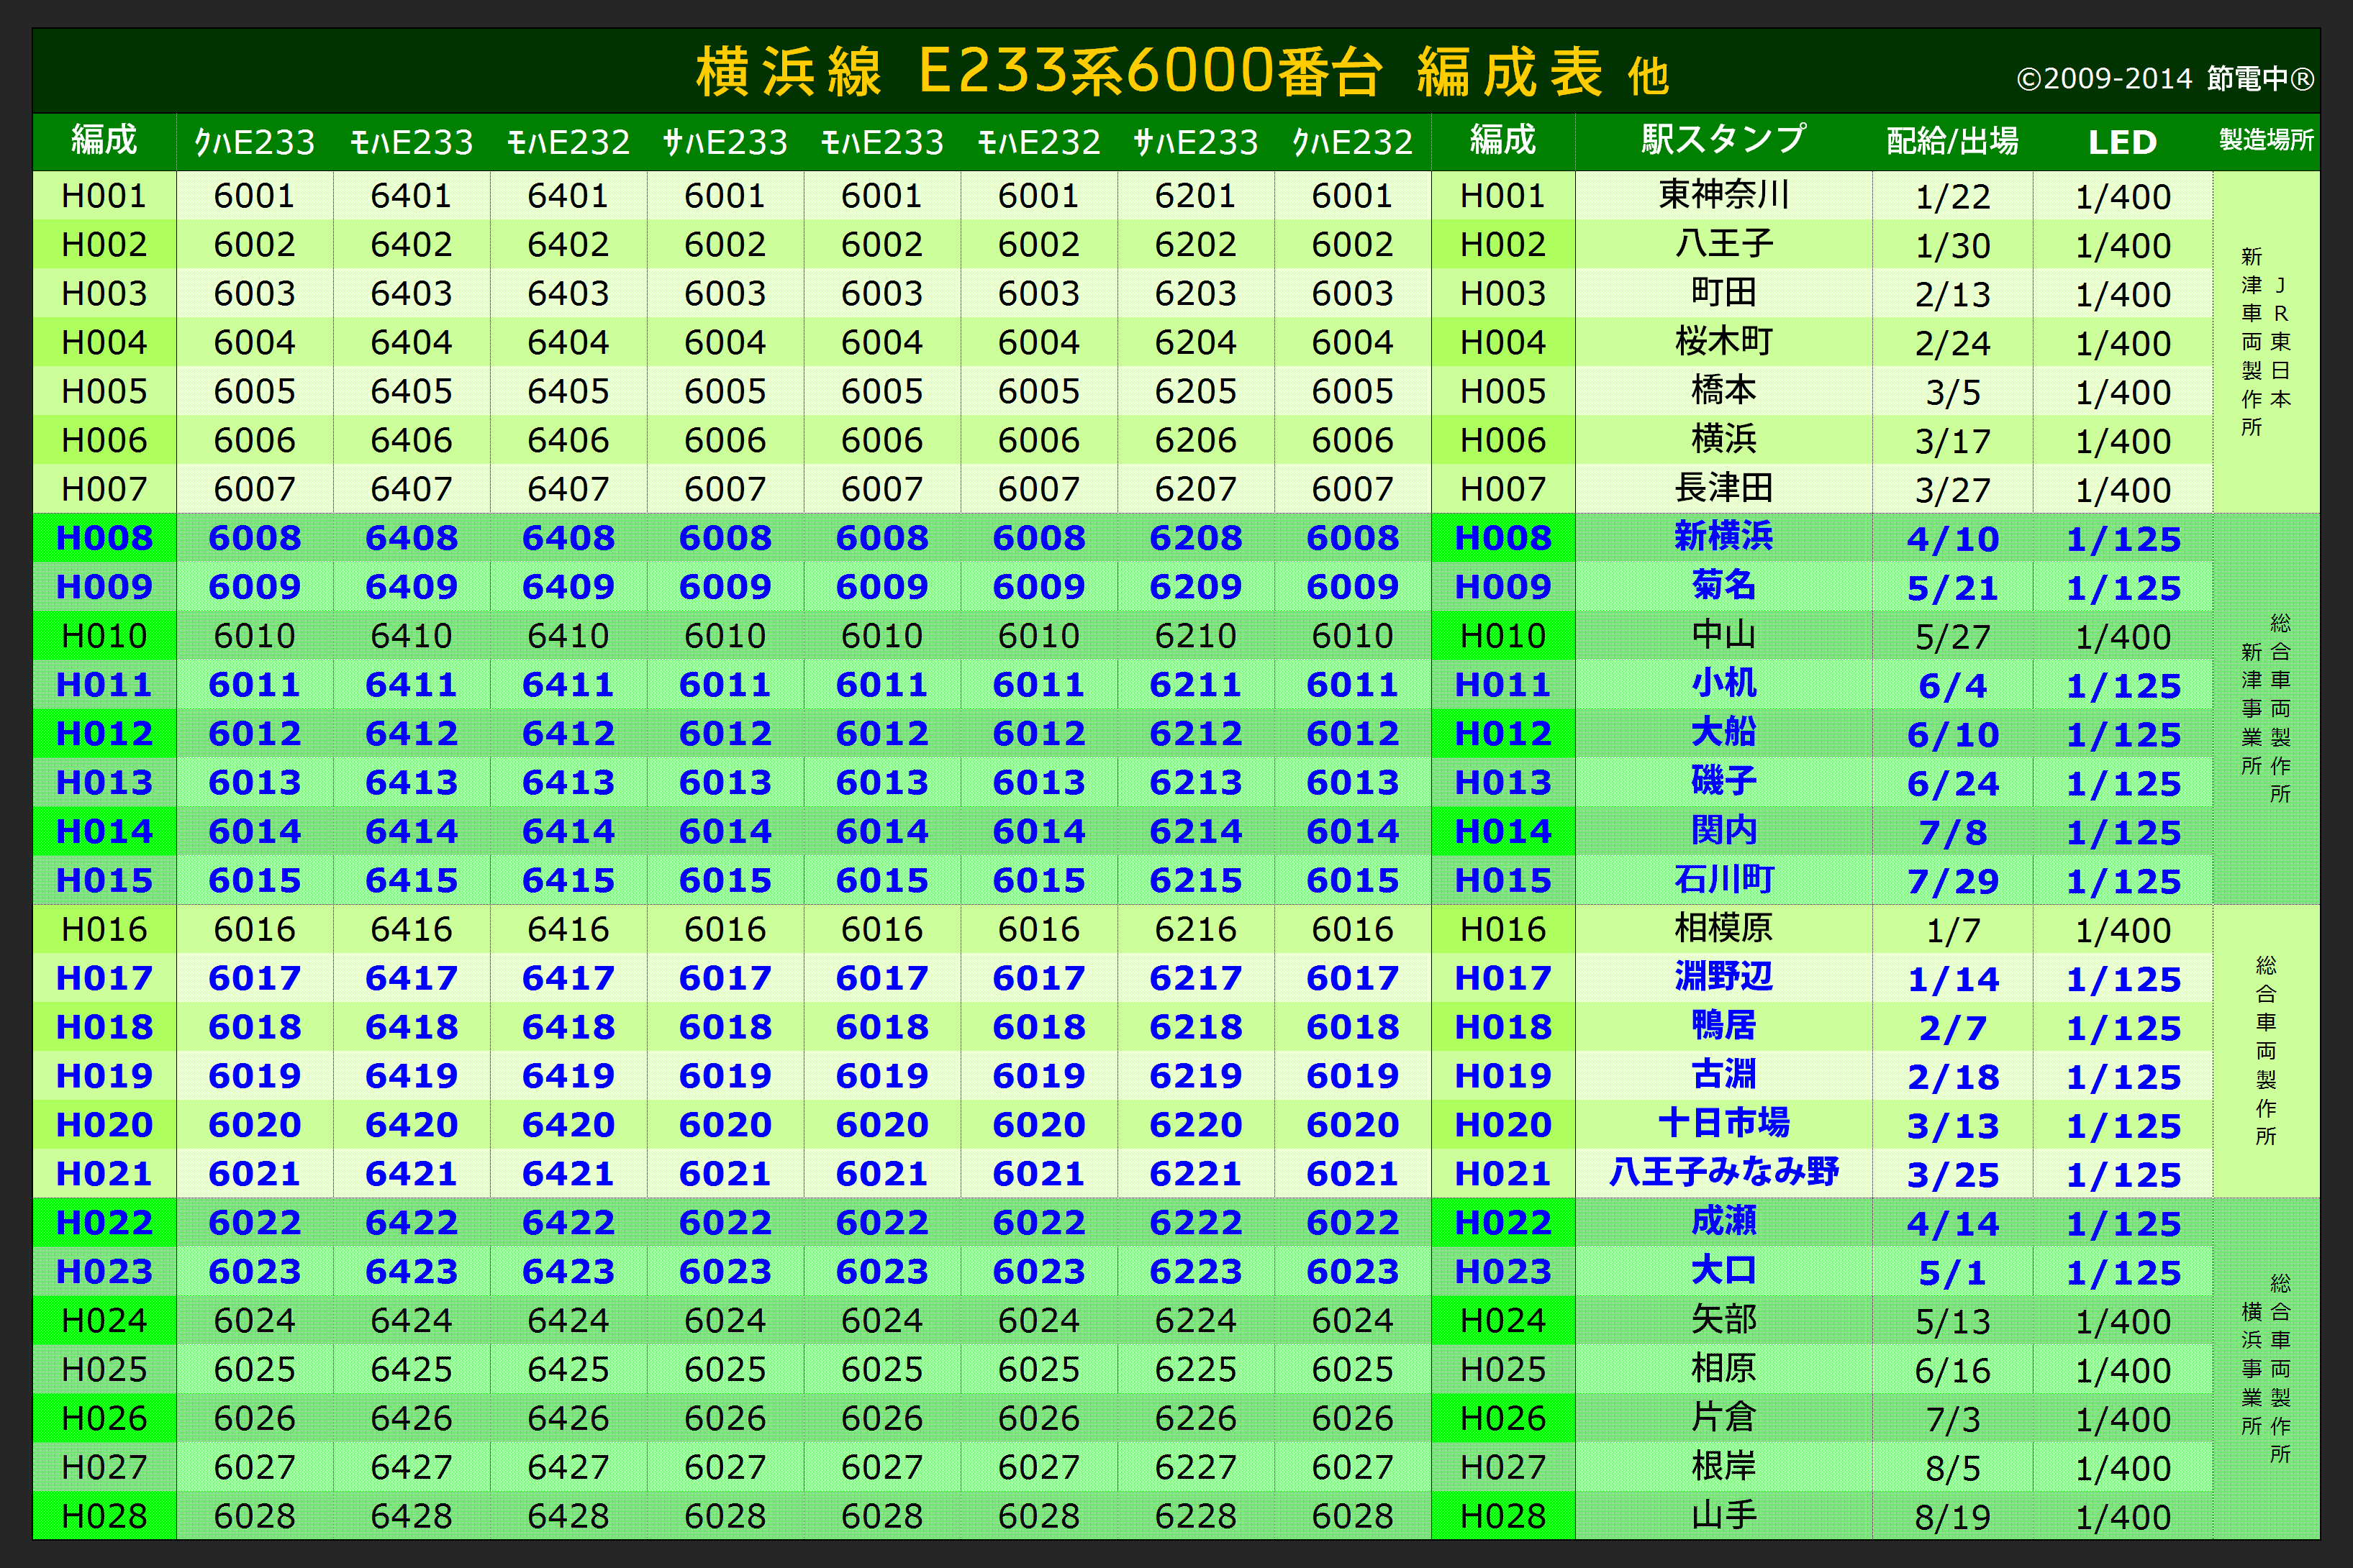Select the 橋本 station cell

click(x=1723, y=390)
